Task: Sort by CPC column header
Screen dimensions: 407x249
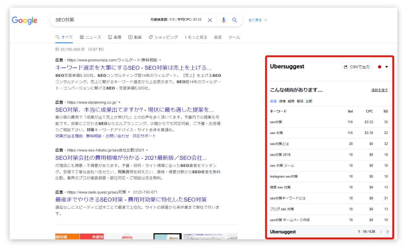Action: (369, 111)
